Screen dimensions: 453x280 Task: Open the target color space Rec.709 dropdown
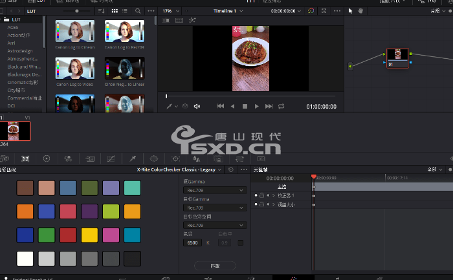pos(215,225)
